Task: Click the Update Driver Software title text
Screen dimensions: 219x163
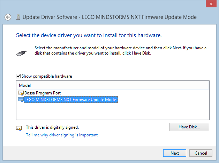Action: click(109, 17)
